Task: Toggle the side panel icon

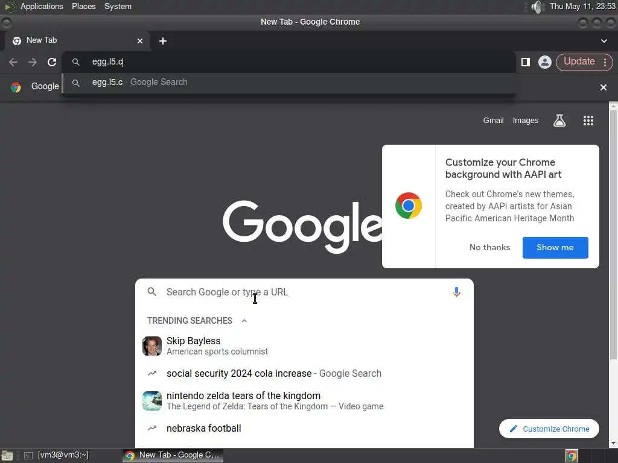Action: (x=526, y=62)
